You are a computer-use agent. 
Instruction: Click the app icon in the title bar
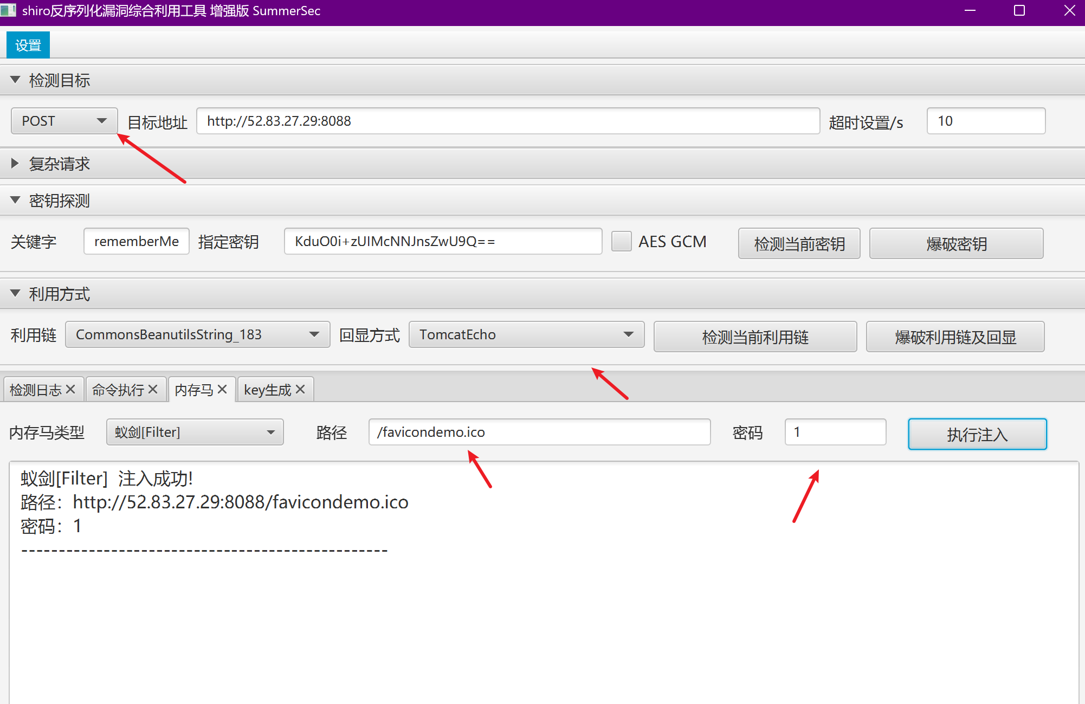coord(9,10)
